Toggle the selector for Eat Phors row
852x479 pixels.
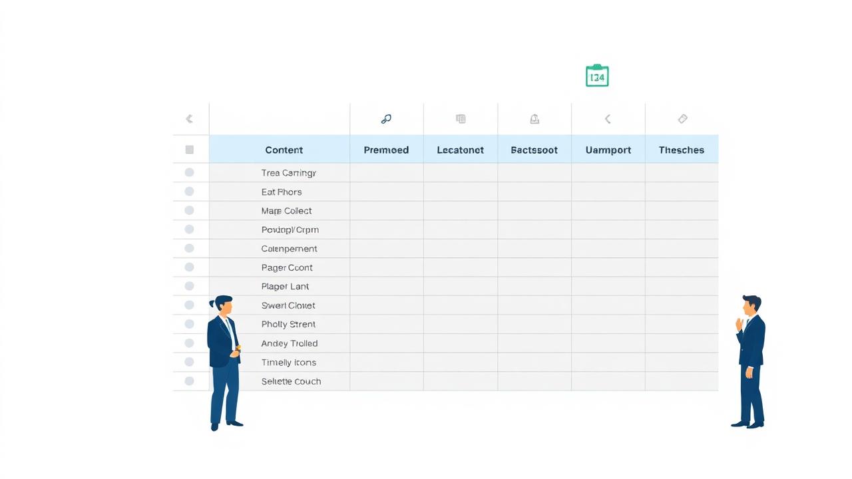pos(189,191)
